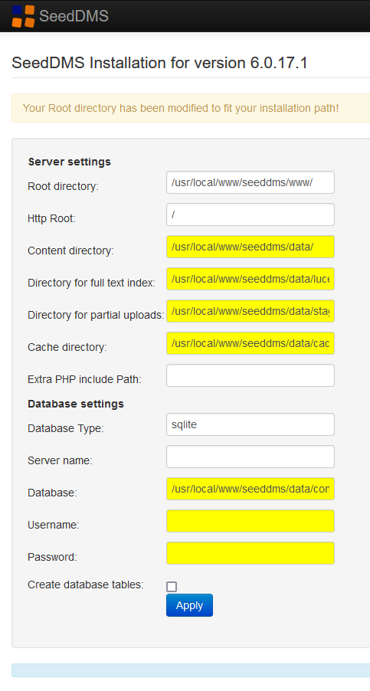Click the SeedDMS Installation version heading
The height and width of the screenshot is (691, 370).
(x=159, y=63)
